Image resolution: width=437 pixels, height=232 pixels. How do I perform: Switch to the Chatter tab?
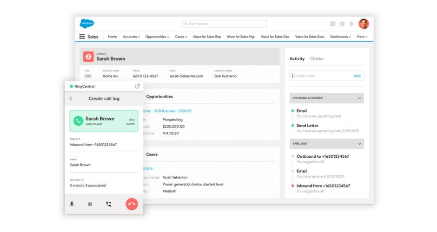[317, 58]
